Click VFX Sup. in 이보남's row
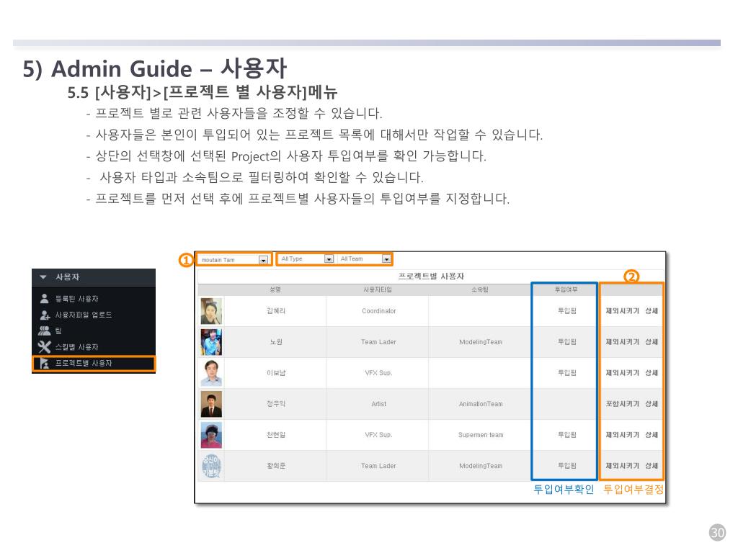The width and height of the screenshot is (738, 553). pos(378,373)
